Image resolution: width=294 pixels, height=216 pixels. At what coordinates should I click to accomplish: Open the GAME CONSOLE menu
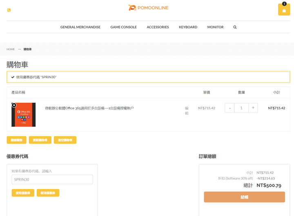(x=123, y=27)
